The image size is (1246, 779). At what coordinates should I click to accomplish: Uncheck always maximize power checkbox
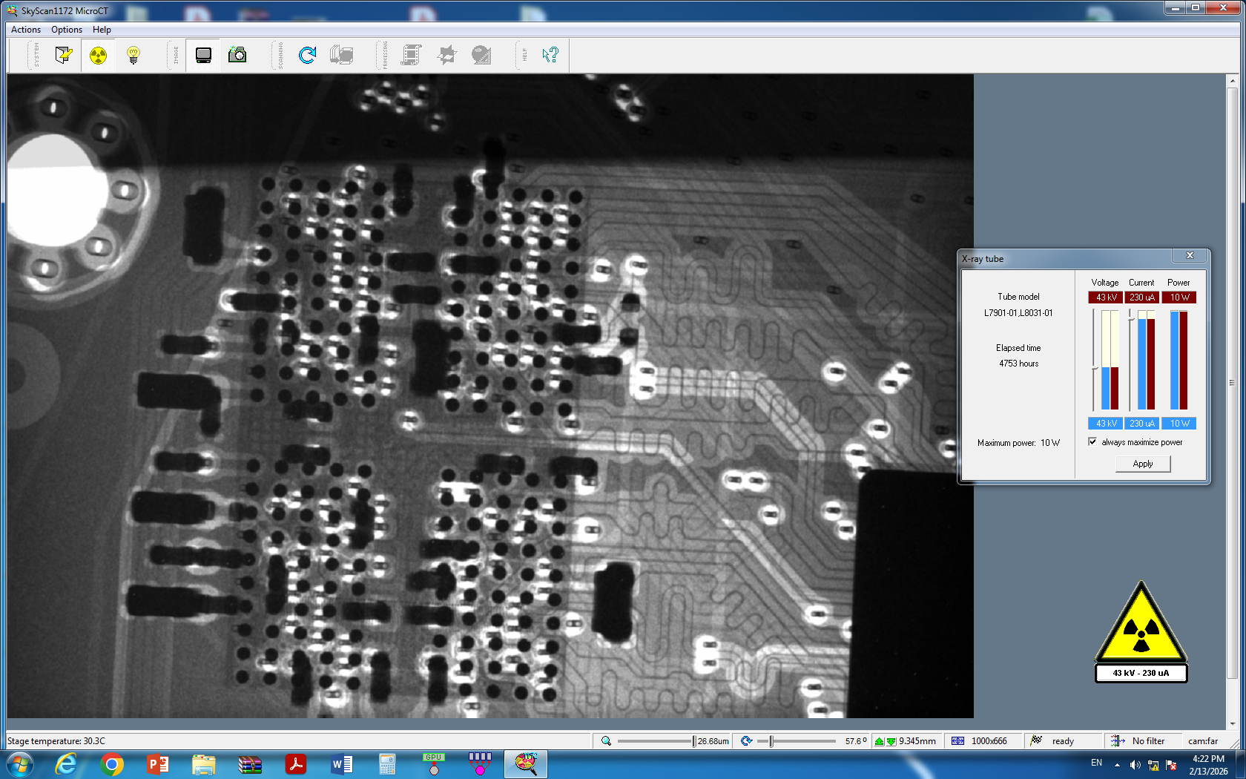pyautogui.click(x=1092, y=442)
